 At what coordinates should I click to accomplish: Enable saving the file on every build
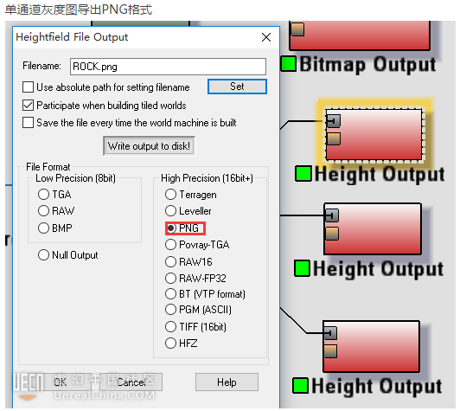(x=28, y=123)
